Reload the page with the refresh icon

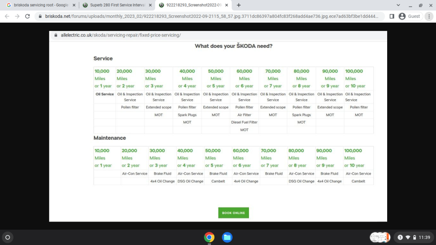click(27, 17)
